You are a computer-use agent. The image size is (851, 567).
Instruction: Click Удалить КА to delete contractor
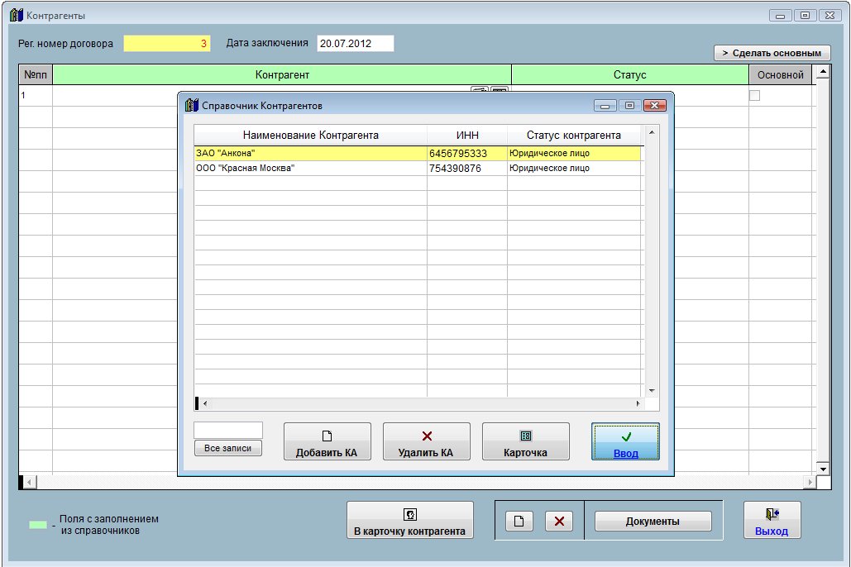pos(426,442)
